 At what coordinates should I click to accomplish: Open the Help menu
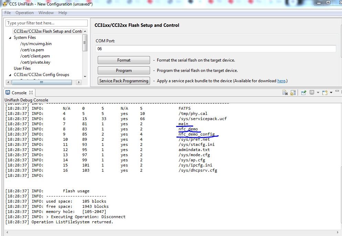[63, 13]
